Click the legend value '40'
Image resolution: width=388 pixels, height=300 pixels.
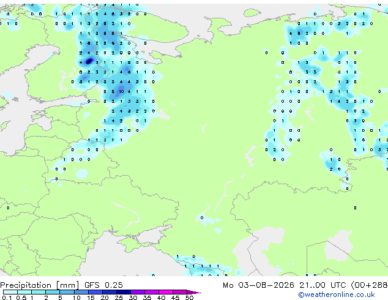(x=161, y=298)
